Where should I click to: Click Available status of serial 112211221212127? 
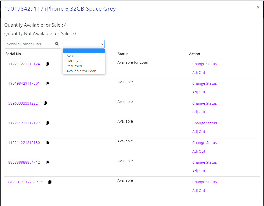[125, 121]
